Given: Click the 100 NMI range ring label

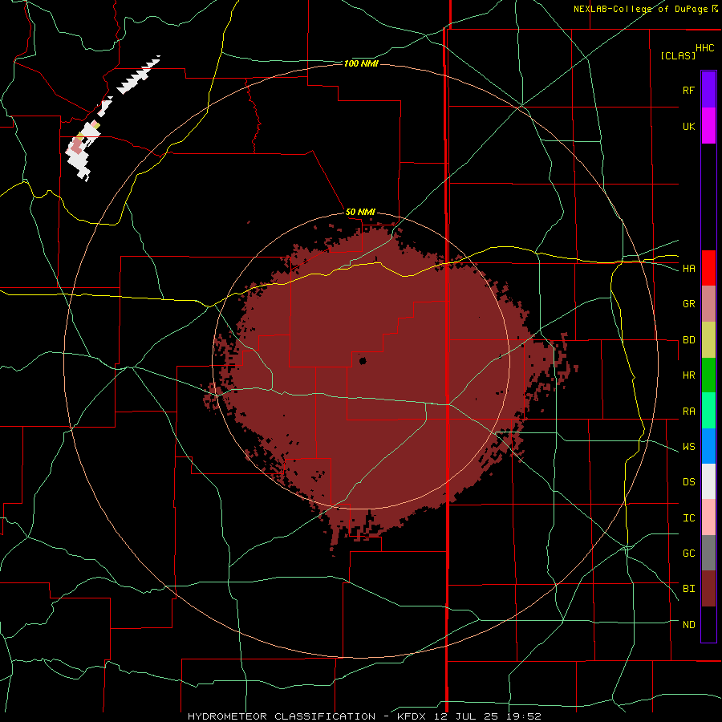Looking at the screenshot, I should (361, 63).
